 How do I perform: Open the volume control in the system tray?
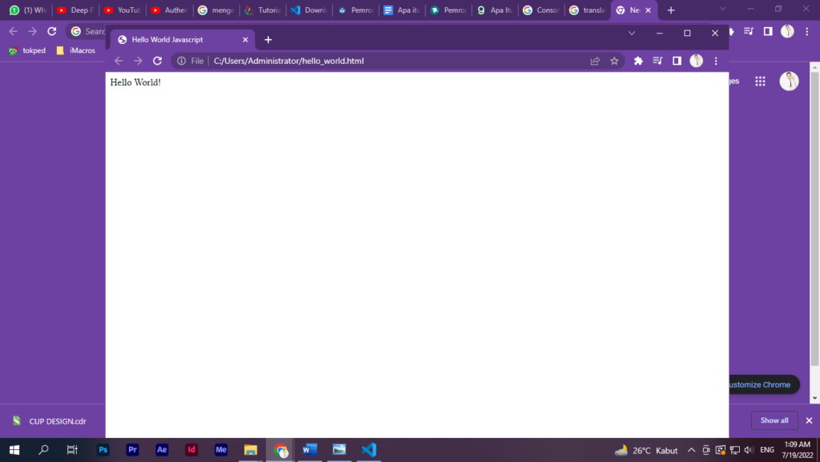[749, 450]
